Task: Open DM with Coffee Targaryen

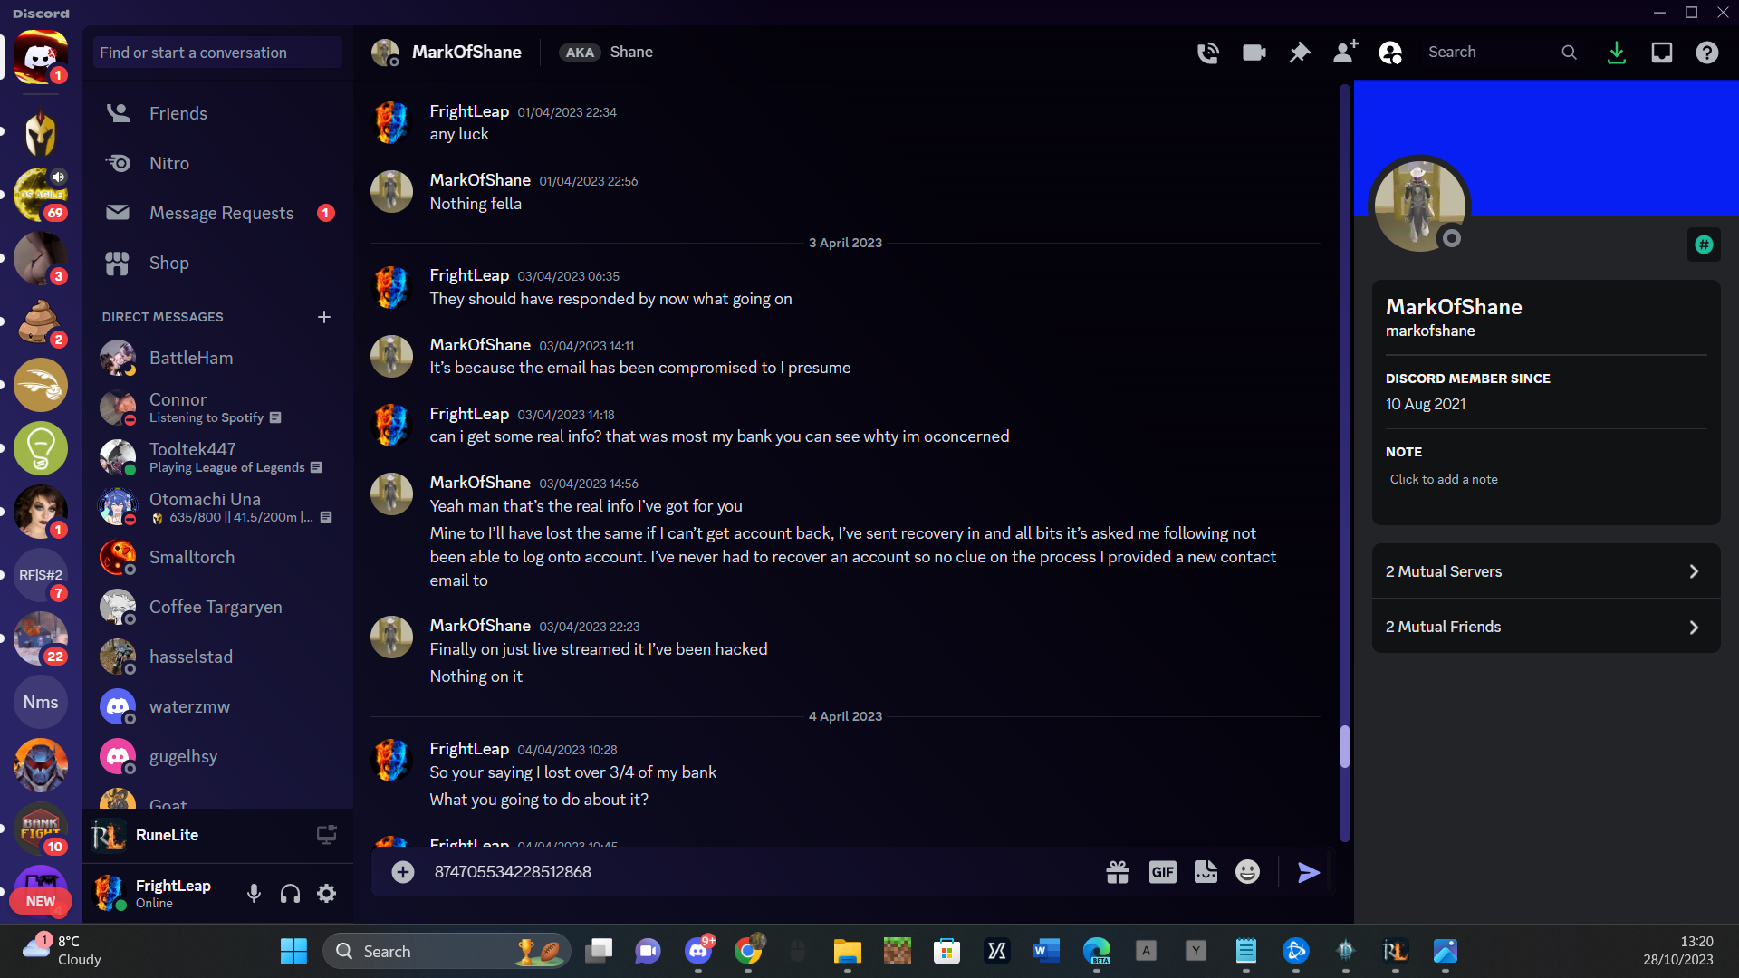Action: point(217,607)
